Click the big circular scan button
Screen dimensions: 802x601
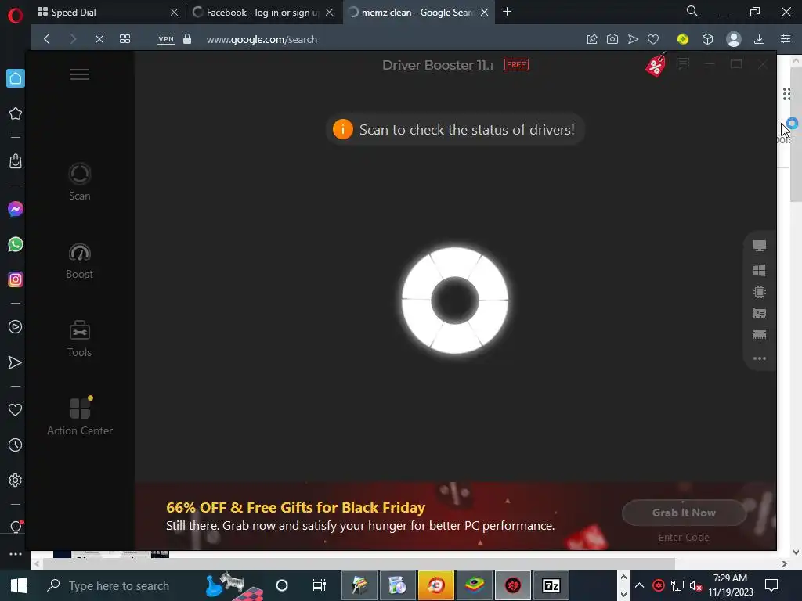click(x=455, y=300)
